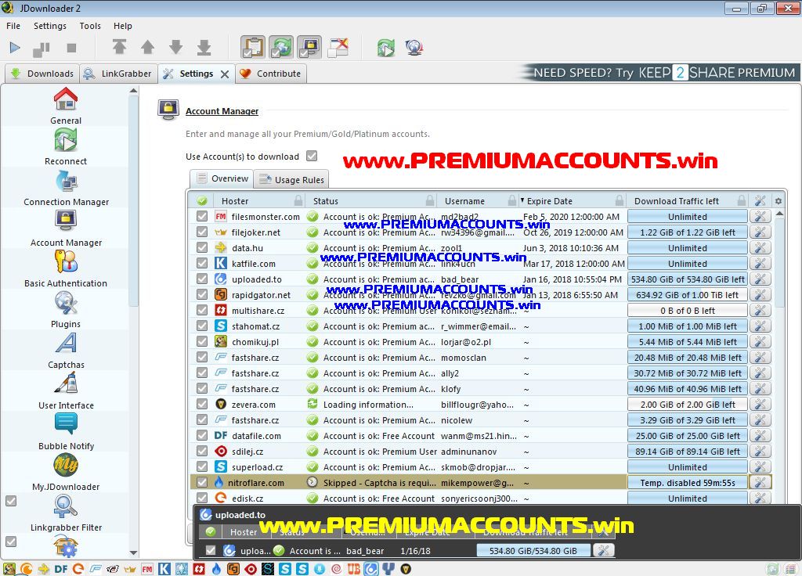802x576 pixels.
Task: Toggle premium accounts toolbar icon
Action: point(309,48)
